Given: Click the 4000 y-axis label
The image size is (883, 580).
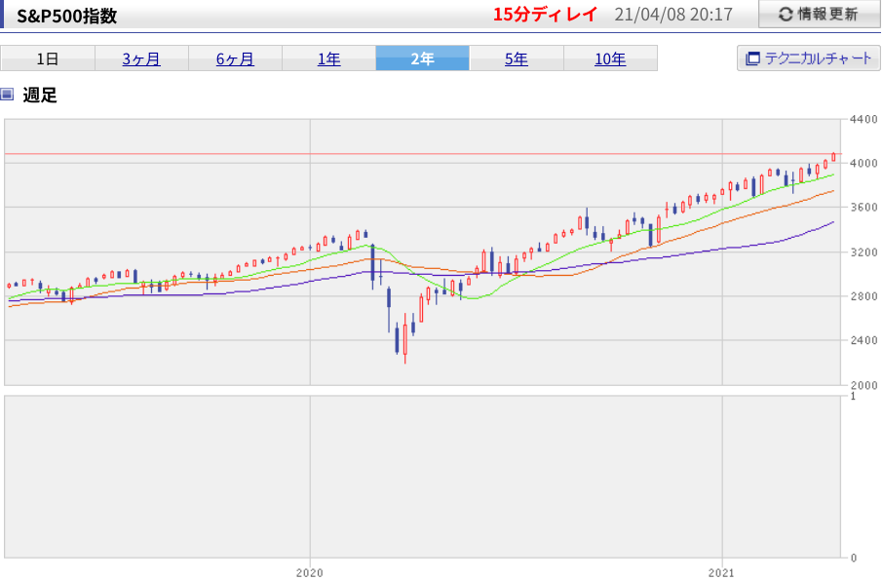Looking at the screenshot, I should coord(864,164).
